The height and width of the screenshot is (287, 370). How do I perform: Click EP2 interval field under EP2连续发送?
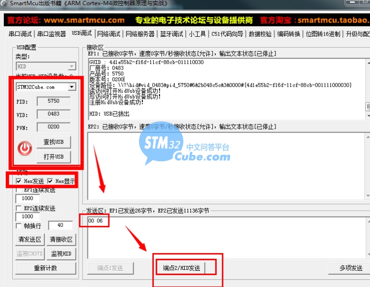coord(28,217)
